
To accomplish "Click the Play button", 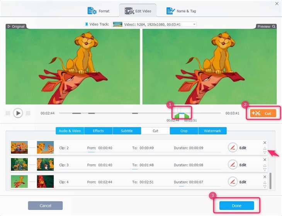I will click(18, 113).
